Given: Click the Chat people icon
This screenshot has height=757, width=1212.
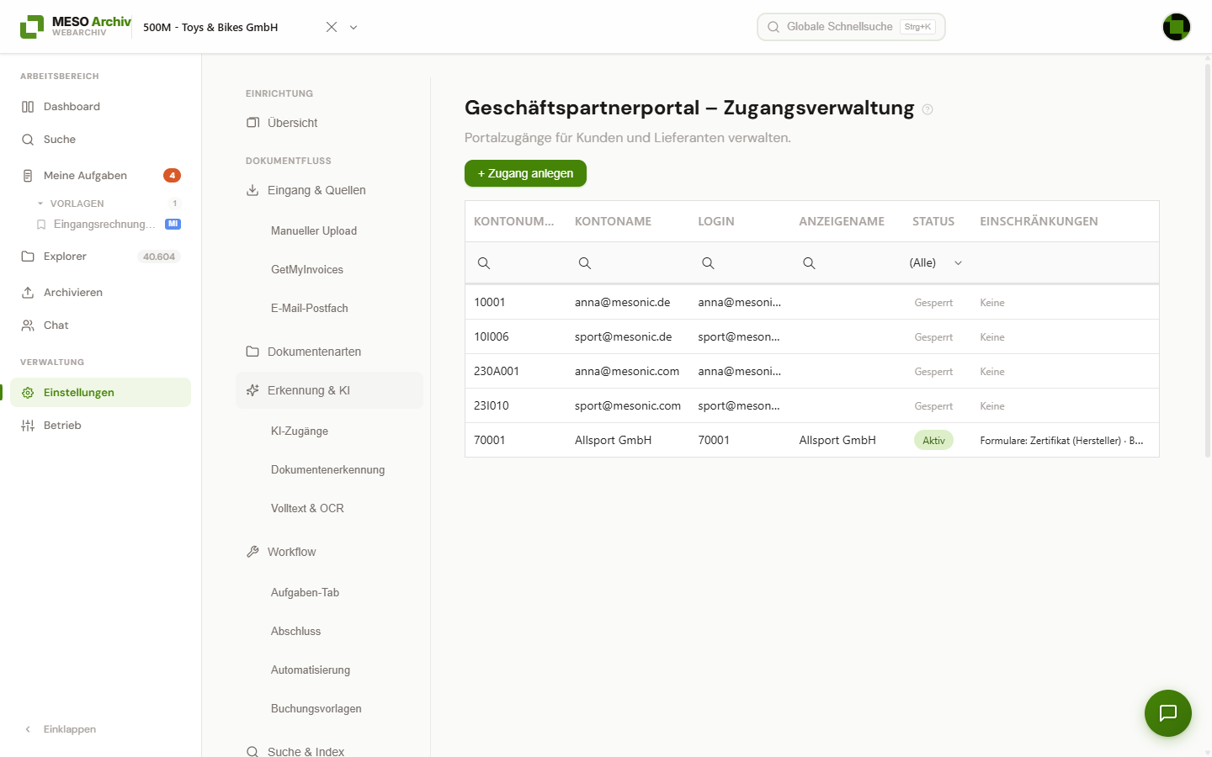Looking at the screenshot, I should [x=28, y=326].
